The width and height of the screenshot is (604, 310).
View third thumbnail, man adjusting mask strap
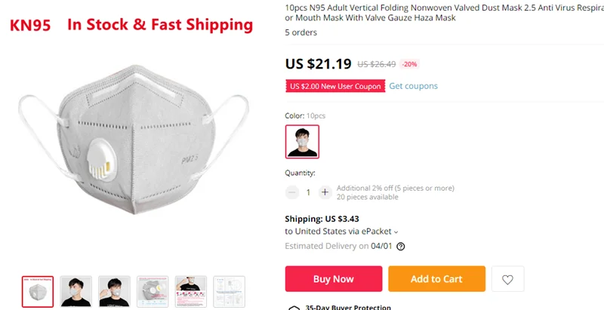click(x=114, y=291)
